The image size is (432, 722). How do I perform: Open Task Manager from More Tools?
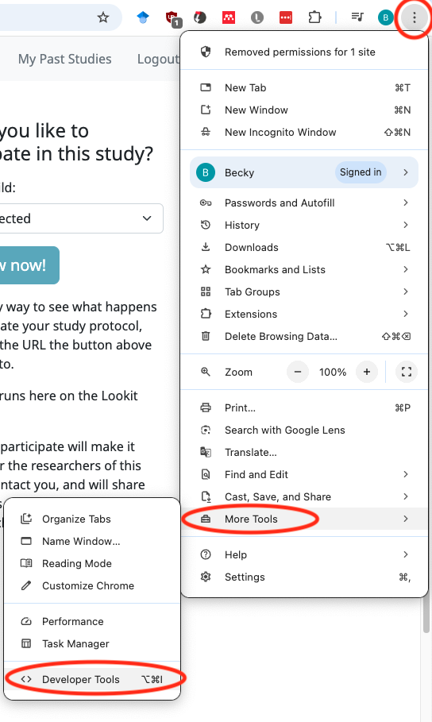(92, 643)
